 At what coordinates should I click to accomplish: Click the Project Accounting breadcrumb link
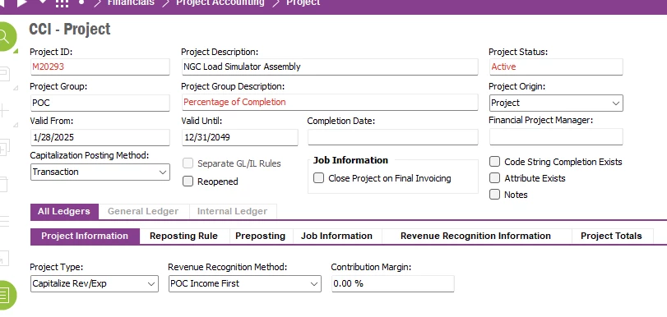click(220, 2)
